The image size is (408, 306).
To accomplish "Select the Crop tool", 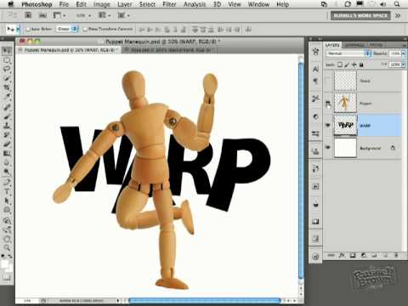I will coord(7,88).
